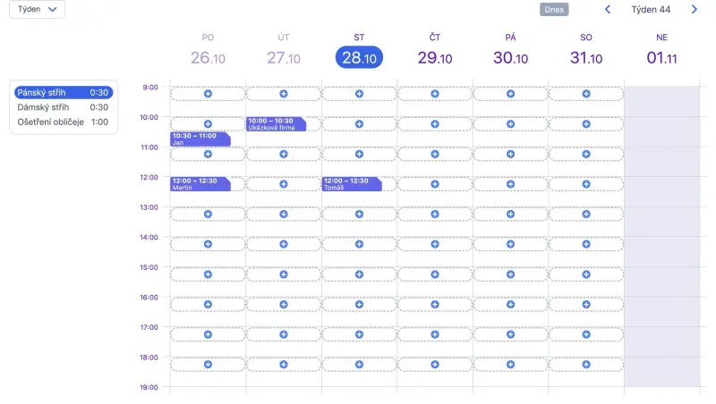Viewport: 716px width, 404px height.
Task: Add booking at 10:00 on Wednesday 28.10
Action: tap(359, 124)
